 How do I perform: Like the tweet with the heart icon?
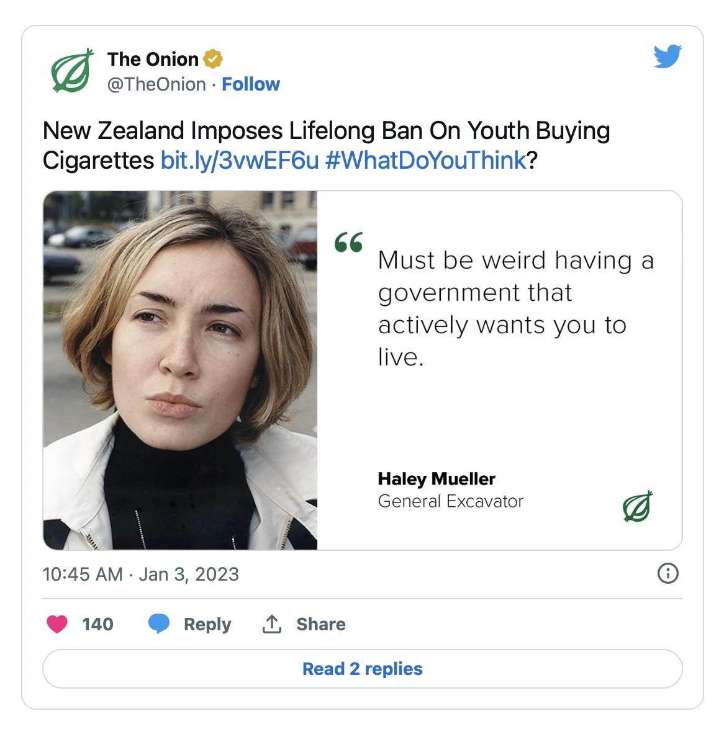point(57,625)
